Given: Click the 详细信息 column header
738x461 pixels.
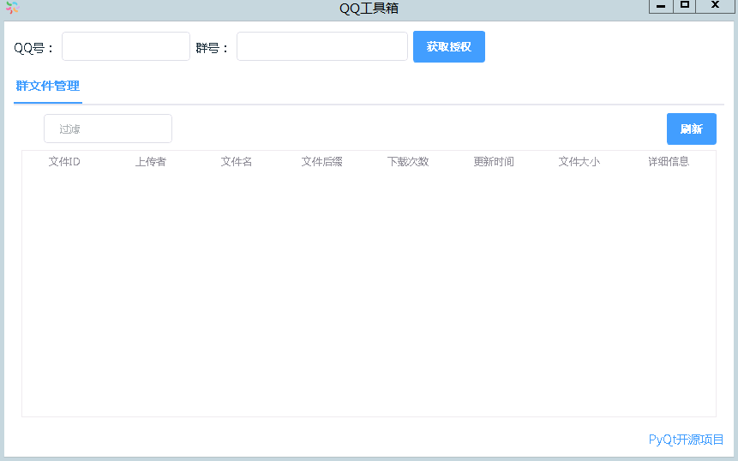Looking at the screenshot, I should pyautogui.click(x=669, y=162).
